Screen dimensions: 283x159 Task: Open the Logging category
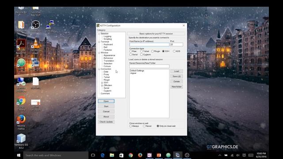pos(107,36)
